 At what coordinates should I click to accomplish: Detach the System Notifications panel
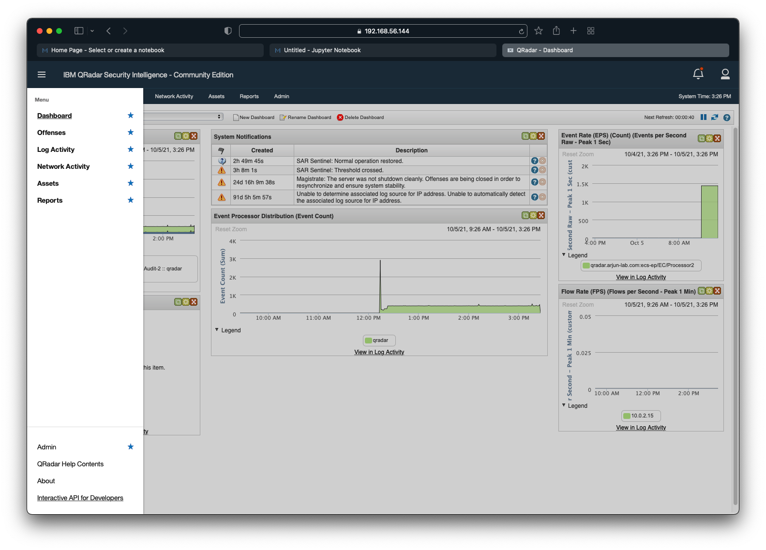[525, 136]
